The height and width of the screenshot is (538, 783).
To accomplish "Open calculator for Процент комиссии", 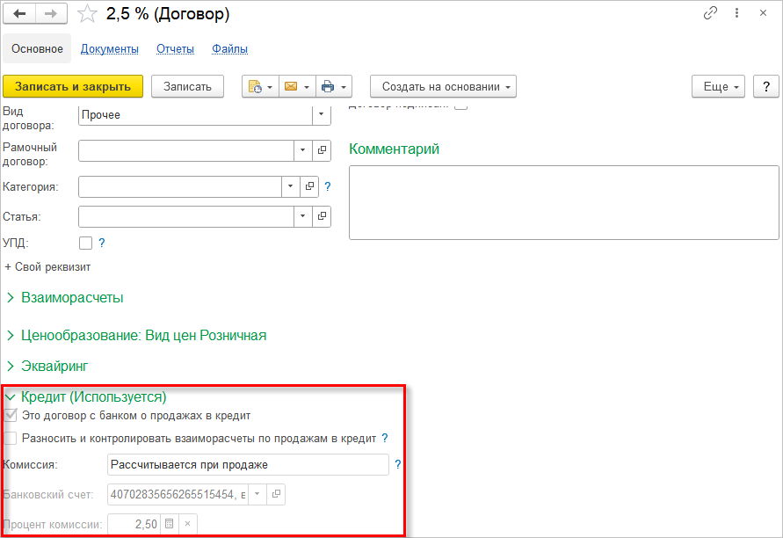I will [x=170, y=524].
